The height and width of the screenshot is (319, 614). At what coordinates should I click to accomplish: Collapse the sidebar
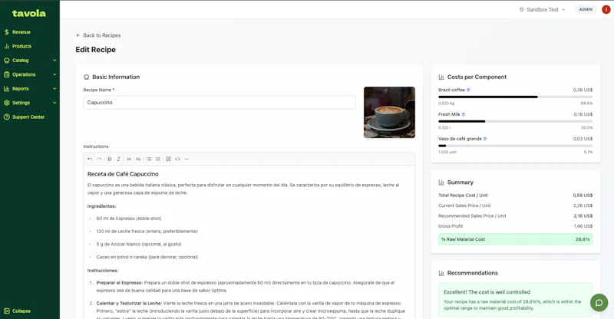tap(17, 311)
